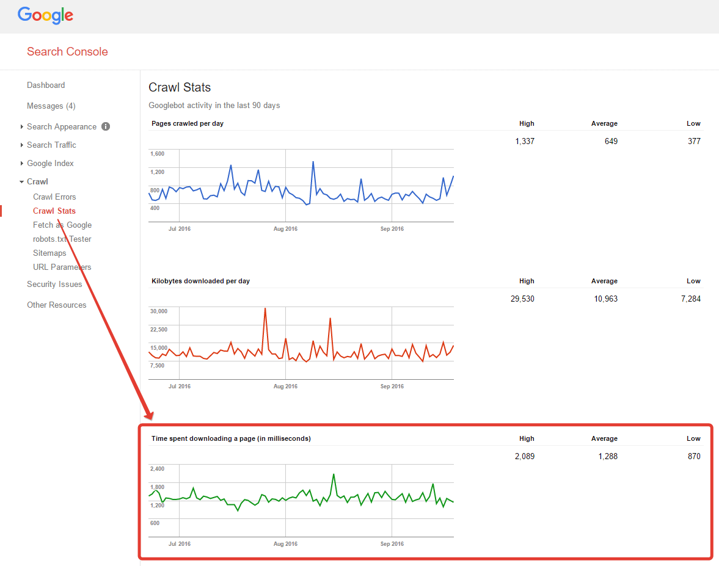
Task: Go to Crawl Errors
Action: pyautogui.click(x=54, y=197)
